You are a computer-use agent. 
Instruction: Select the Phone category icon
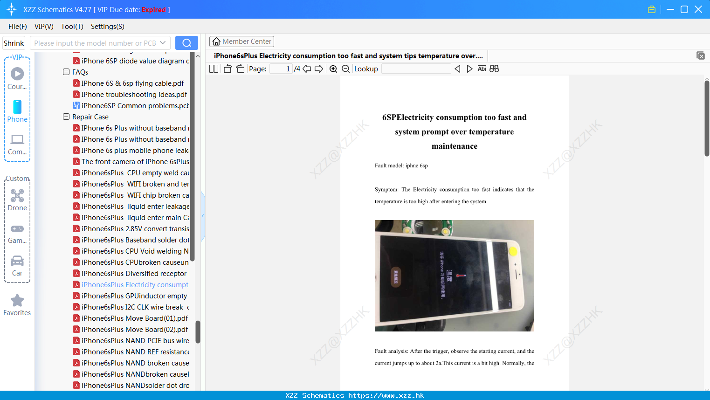tap(17, 111)
